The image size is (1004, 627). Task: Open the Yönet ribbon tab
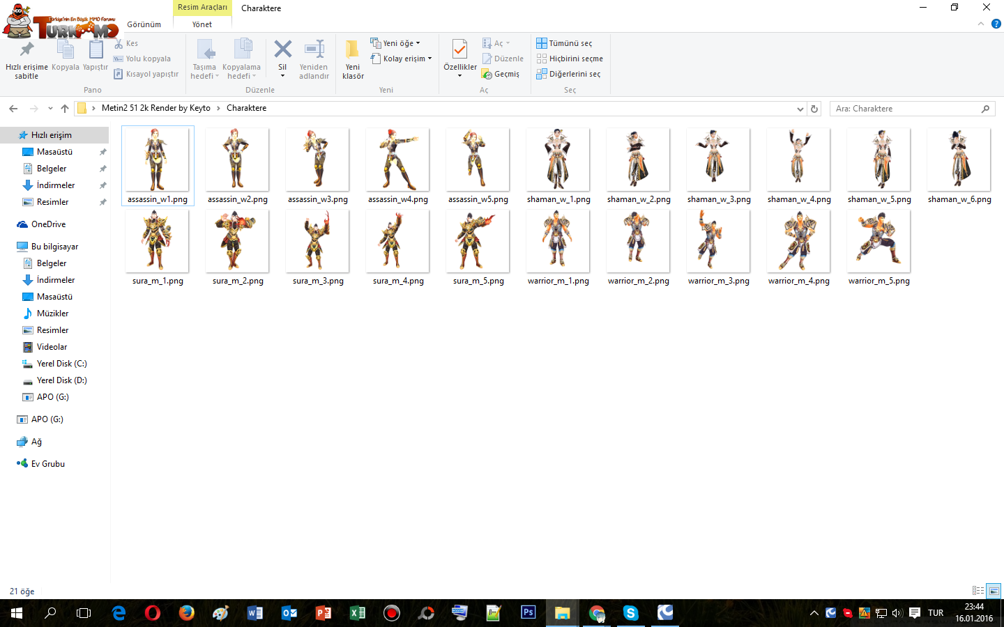click(202, 24)
